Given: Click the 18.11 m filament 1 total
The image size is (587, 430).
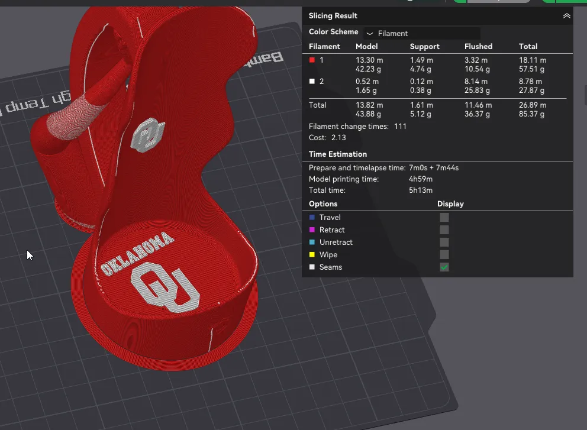Looking at the screenshot, I should [x=533, y=60].
